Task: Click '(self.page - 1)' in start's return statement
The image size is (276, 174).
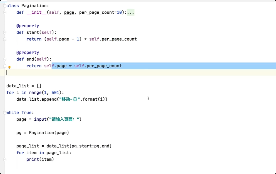Action: pos(63,39)
